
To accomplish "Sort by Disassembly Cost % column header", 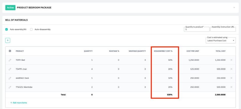I will coord(163,51).
